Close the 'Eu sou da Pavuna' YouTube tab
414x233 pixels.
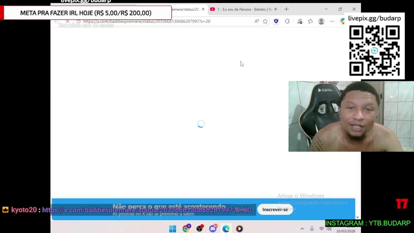[x=276, y=9]
